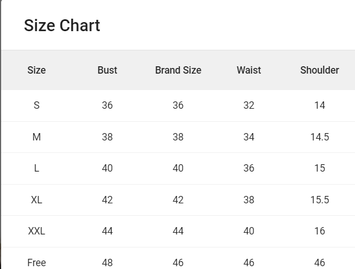Viewport: 355px width, 269px height.
Task: Click waist value 32 in S row
Action: coord(249,105)
